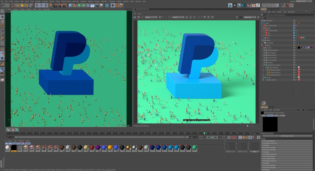Play the timeline animation forward

(x=212, y=137)
